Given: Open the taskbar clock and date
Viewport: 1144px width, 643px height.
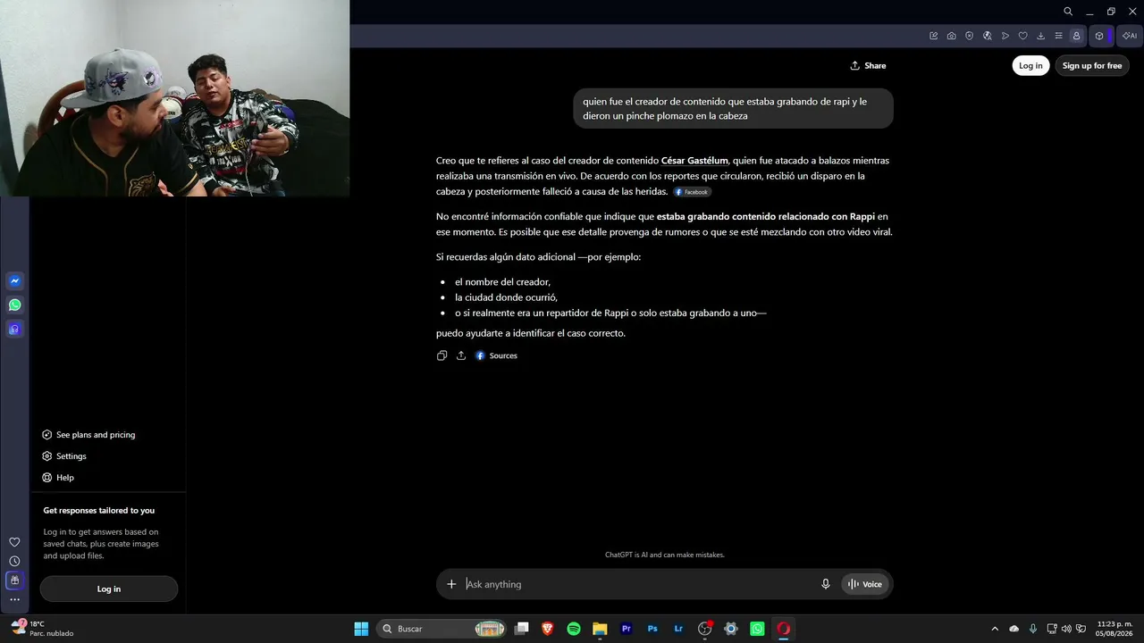Looking at the screenshot, I should [x=1115, y=629].
